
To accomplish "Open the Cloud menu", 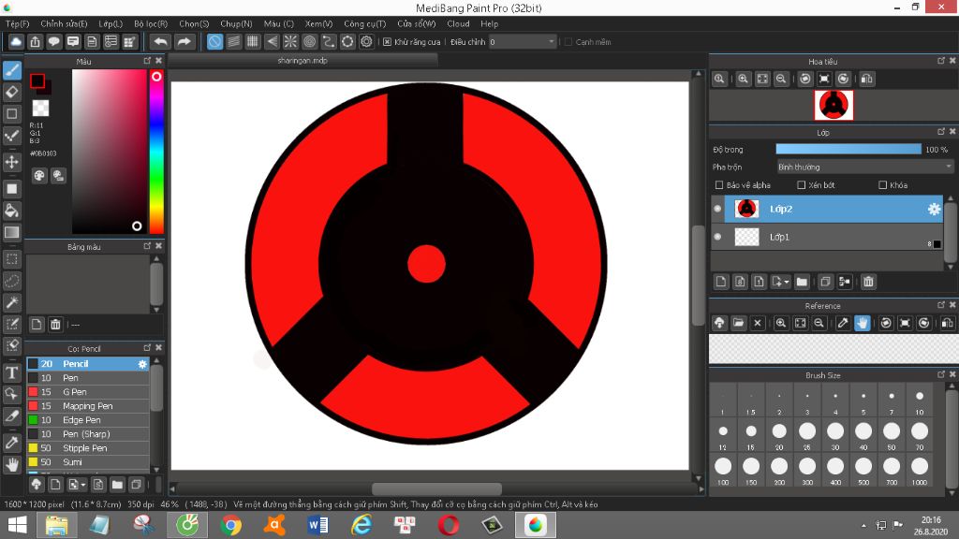I will pos(458,23).
